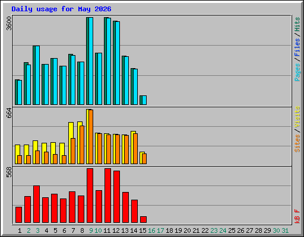Viewport: 304px width, 237px height.
Task: Click green day label 3 on the x-axis
Action: pos(37,230)
